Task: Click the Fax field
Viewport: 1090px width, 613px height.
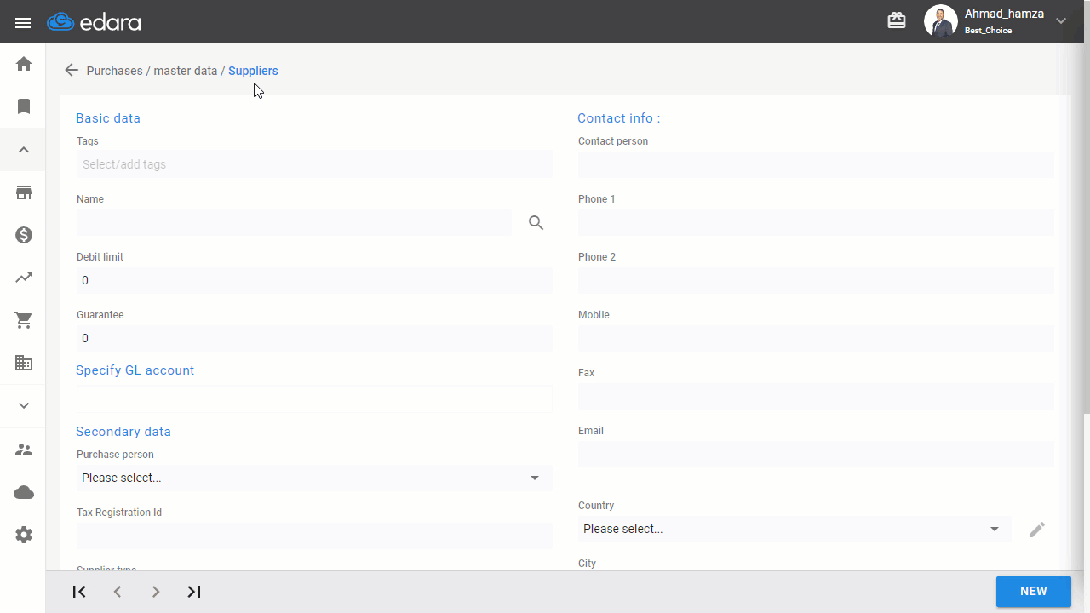Action: tap(816, 396)
